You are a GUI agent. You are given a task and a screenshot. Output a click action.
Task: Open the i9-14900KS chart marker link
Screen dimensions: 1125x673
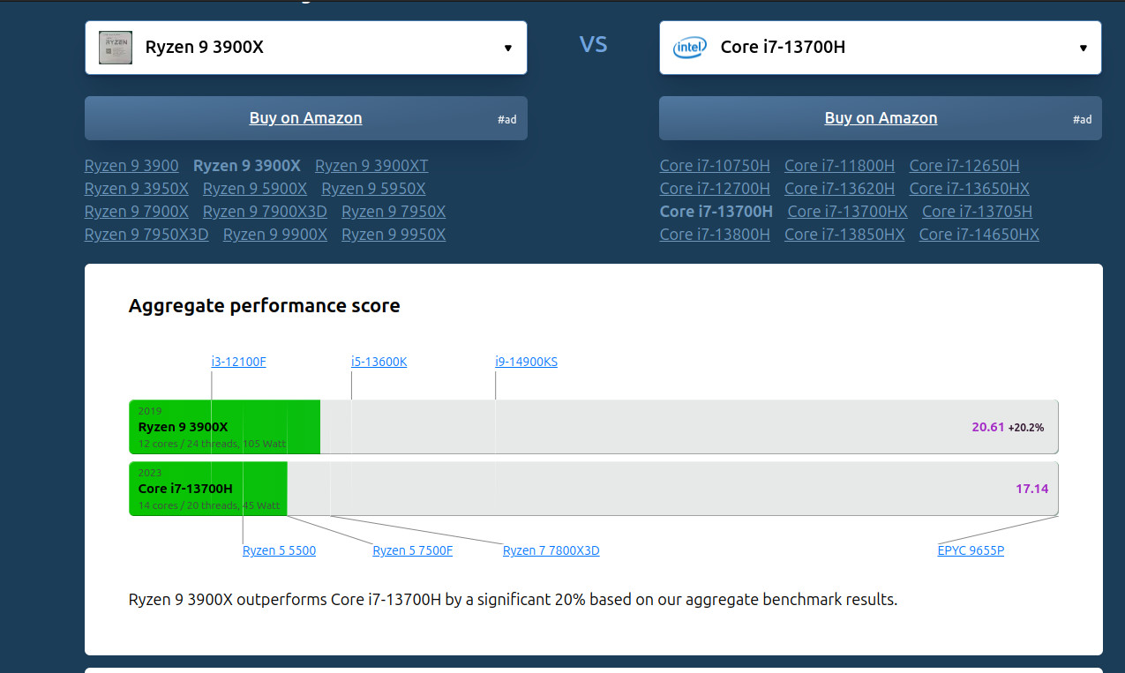tap(527, 362)
